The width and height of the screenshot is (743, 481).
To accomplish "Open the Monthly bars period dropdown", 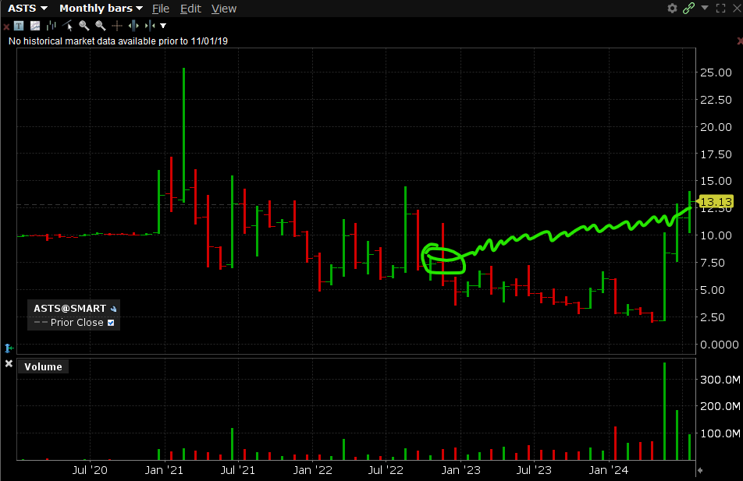I will coord(101,9).
